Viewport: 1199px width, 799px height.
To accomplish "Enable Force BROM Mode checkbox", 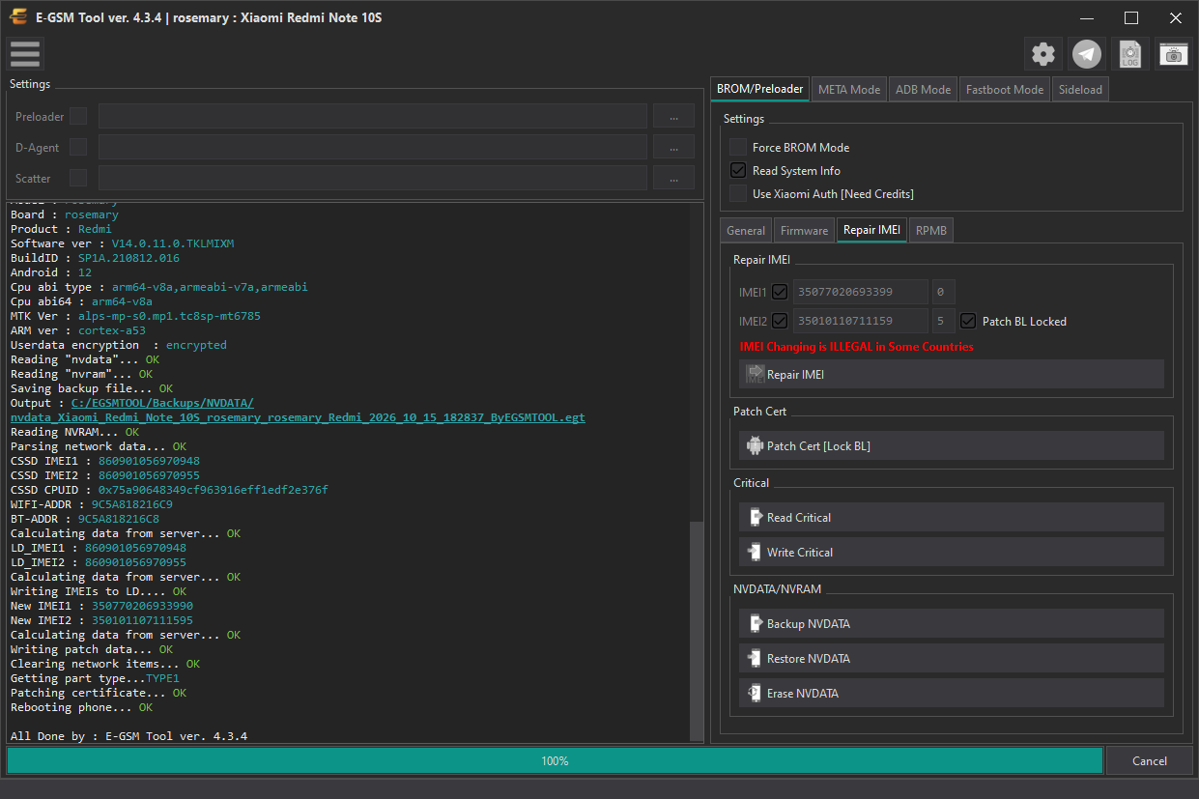I will point(738,147).
